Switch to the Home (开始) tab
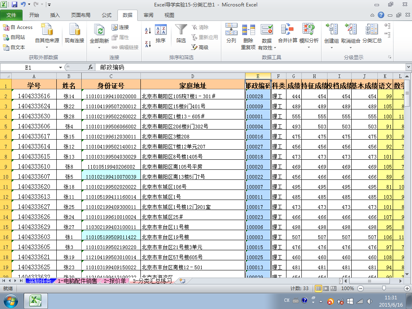The height and width of the screenshot is (309, 412). [x=34, y=15]
